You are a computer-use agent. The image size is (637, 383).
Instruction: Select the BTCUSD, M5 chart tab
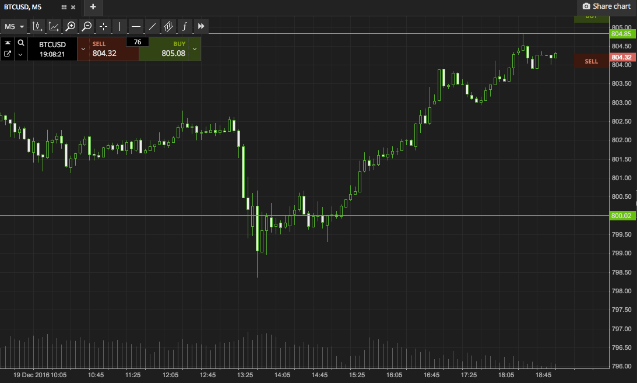pos(23,7)
